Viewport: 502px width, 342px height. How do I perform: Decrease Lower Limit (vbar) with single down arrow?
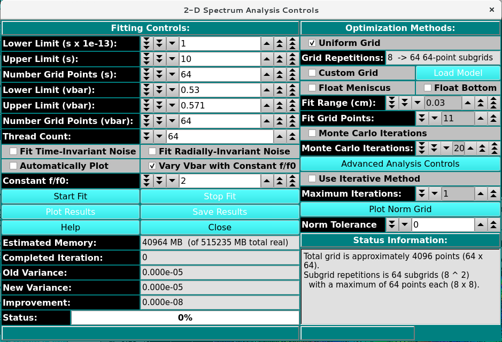point(172,90)
